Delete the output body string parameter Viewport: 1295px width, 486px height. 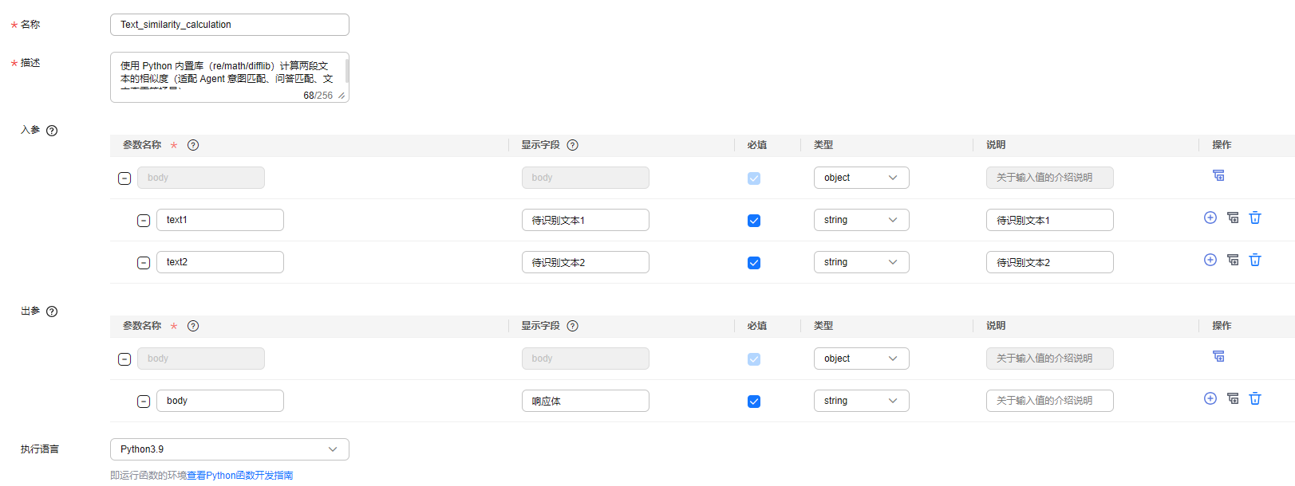pos(1254,399)
